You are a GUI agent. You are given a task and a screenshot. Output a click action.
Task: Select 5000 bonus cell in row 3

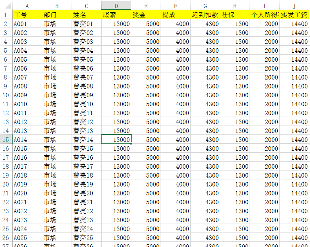(146, 33)
